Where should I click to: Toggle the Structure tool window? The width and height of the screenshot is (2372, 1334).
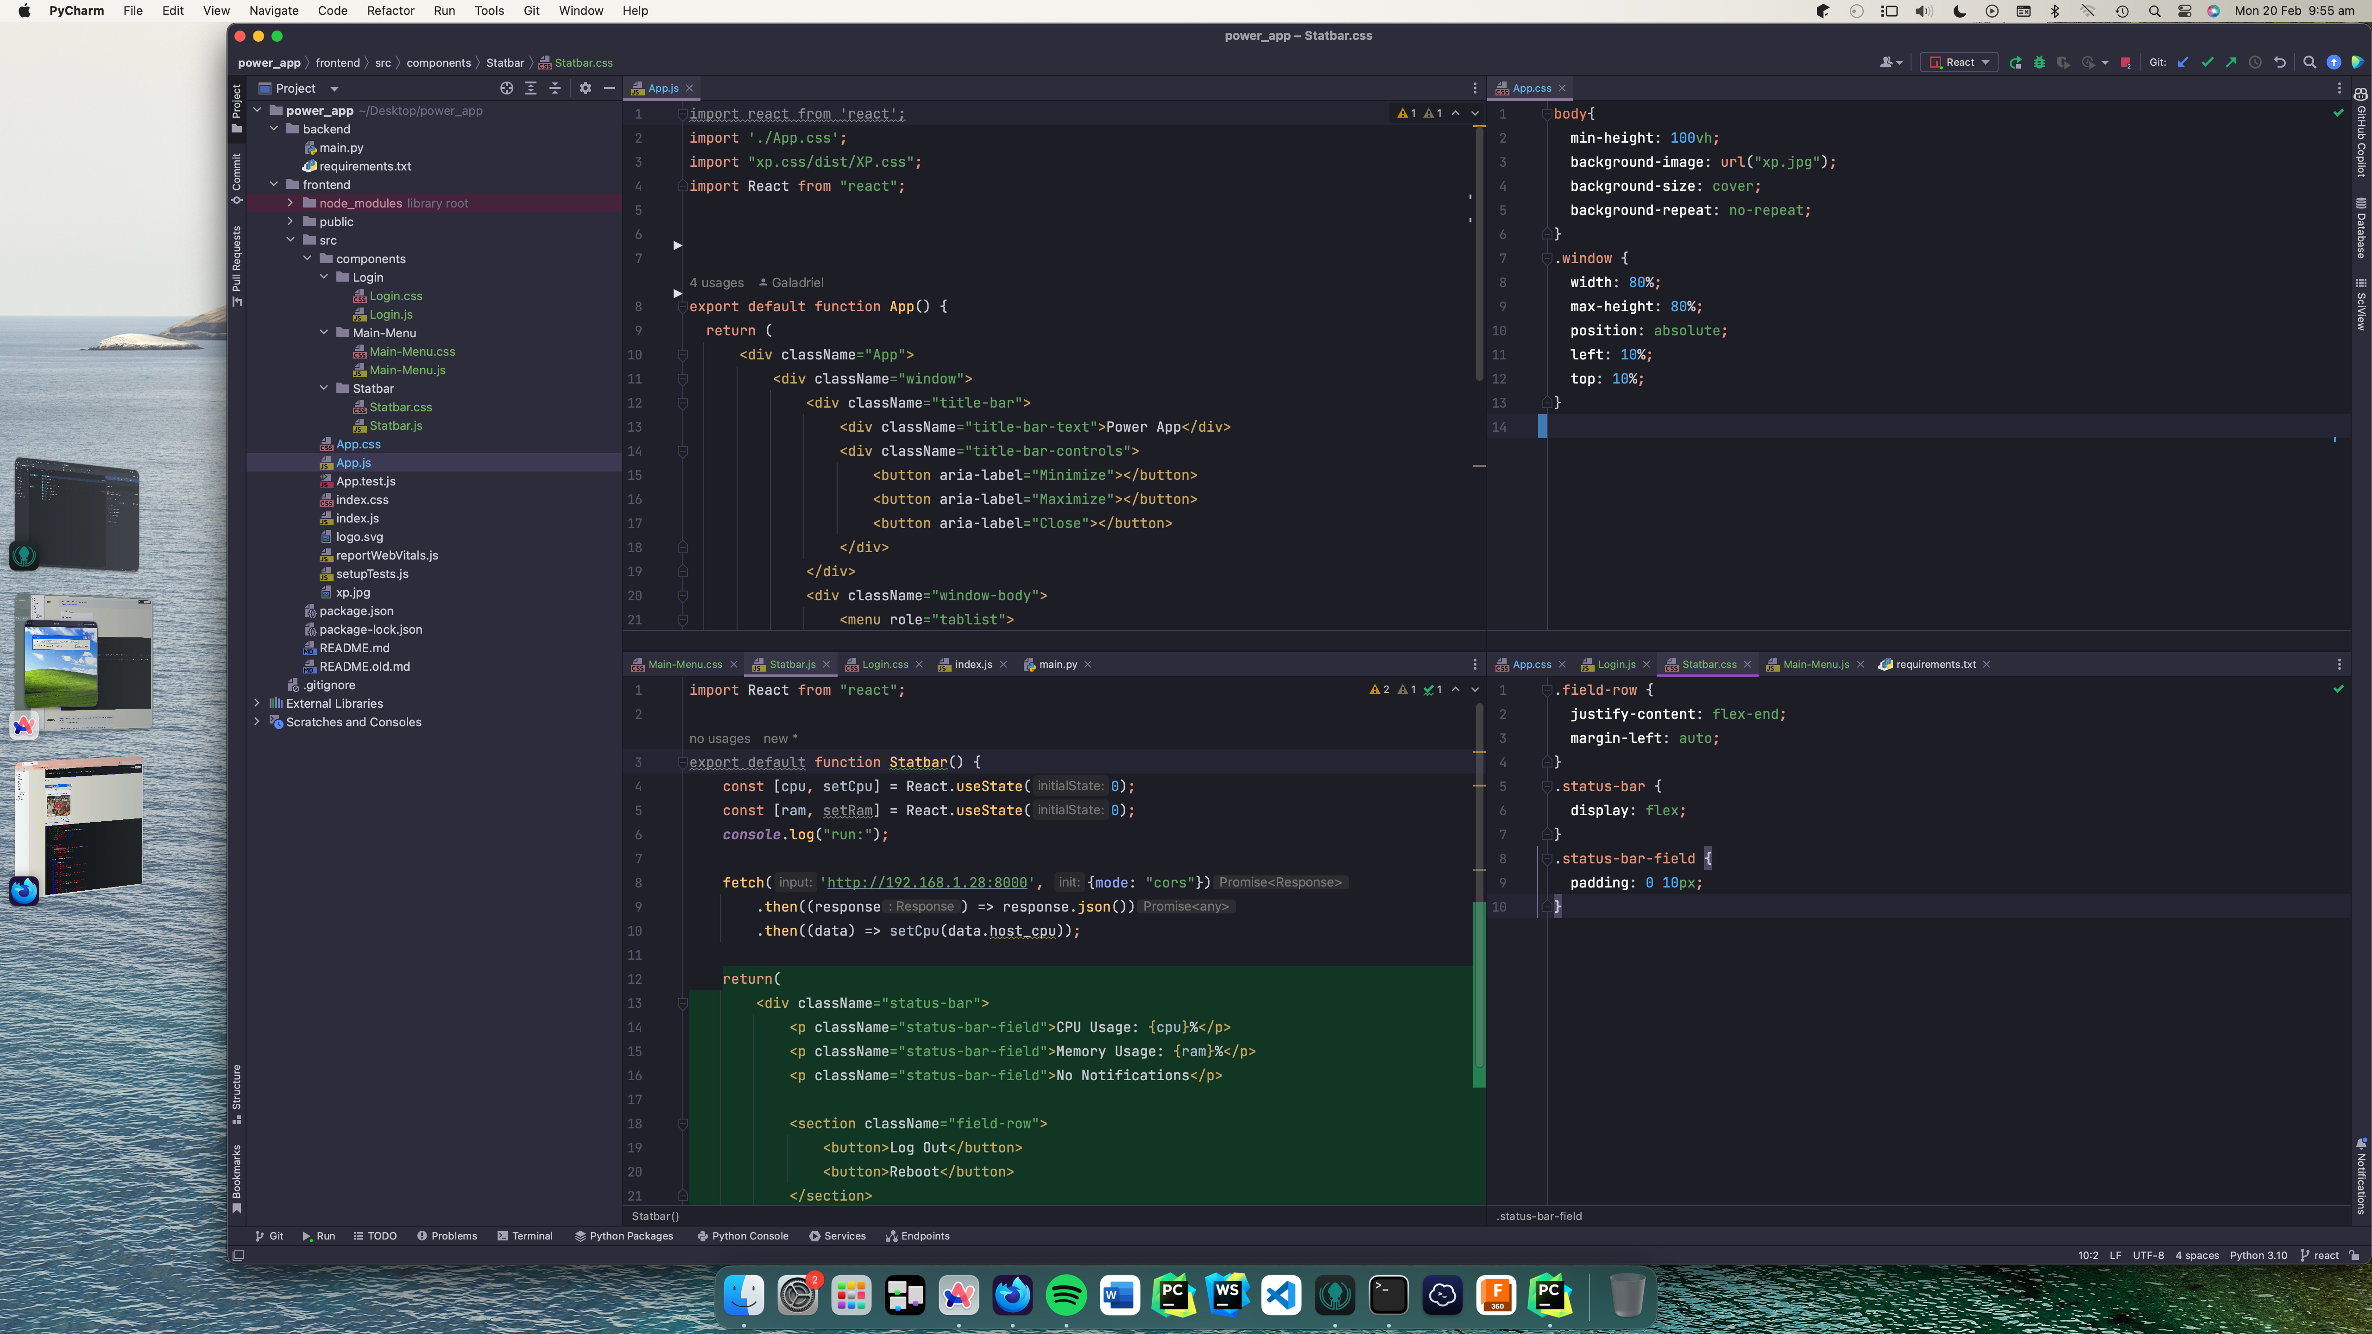[x=237, y=1095]
